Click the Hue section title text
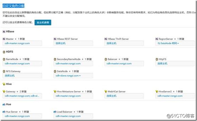This screenshot has height=121, width=197. point(9,104)
